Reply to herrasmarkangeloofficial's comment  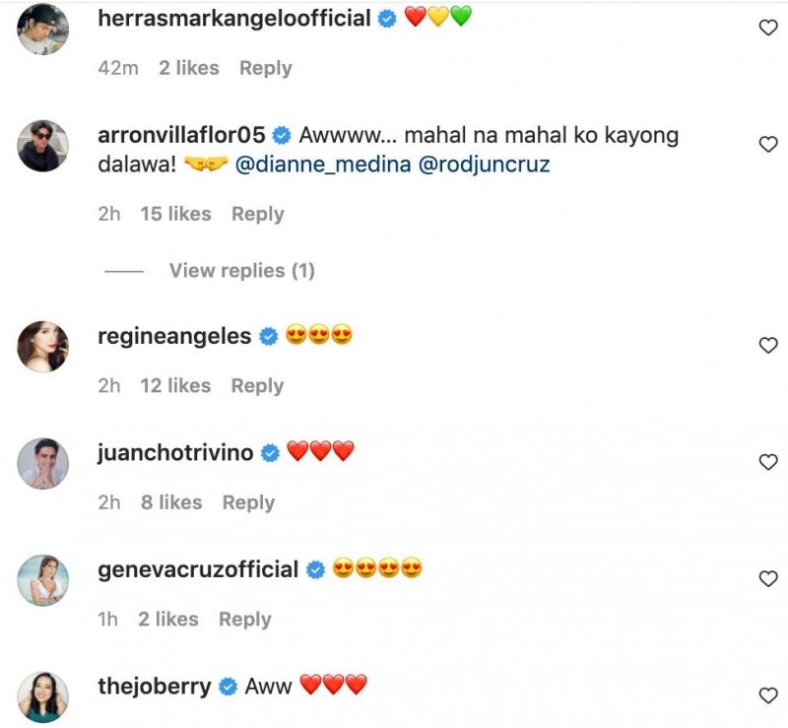point(266,68)
